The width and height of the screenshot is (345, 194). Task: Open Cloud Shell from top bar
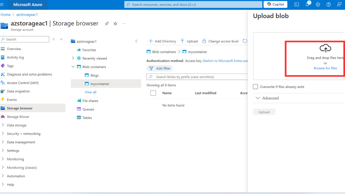pyautogui.click(x=297, y=4)
